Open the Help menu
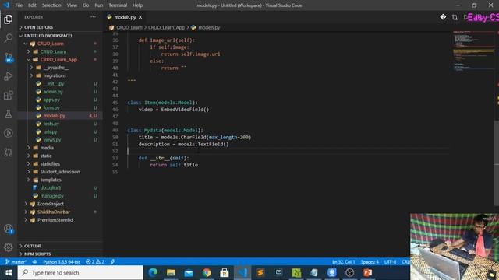 (137, 5)
